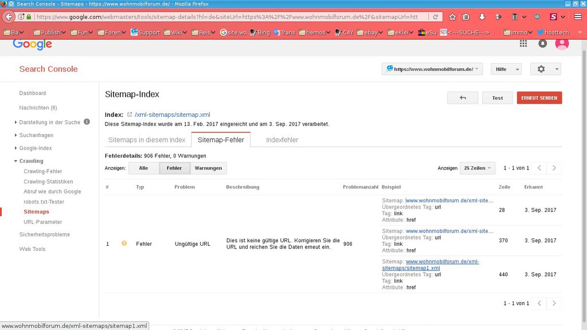This screenshot has width=587, height=330.
Task: Open the hosttech Twitter bookmark
Action: pyautogui.click(x=553, y=33)
